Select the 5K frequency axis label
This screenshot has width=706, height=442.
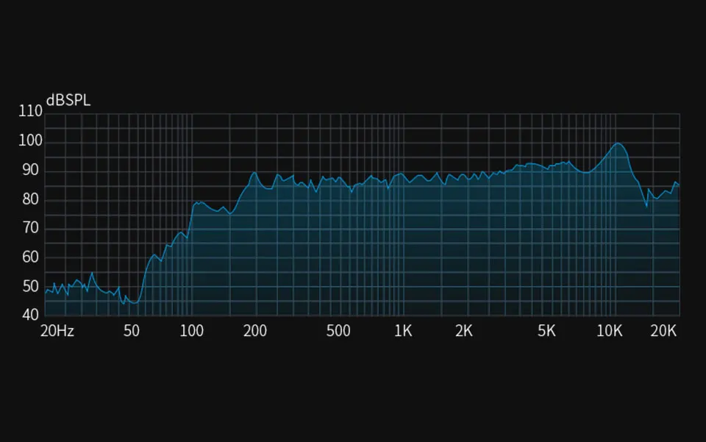[x=546, y=331]
